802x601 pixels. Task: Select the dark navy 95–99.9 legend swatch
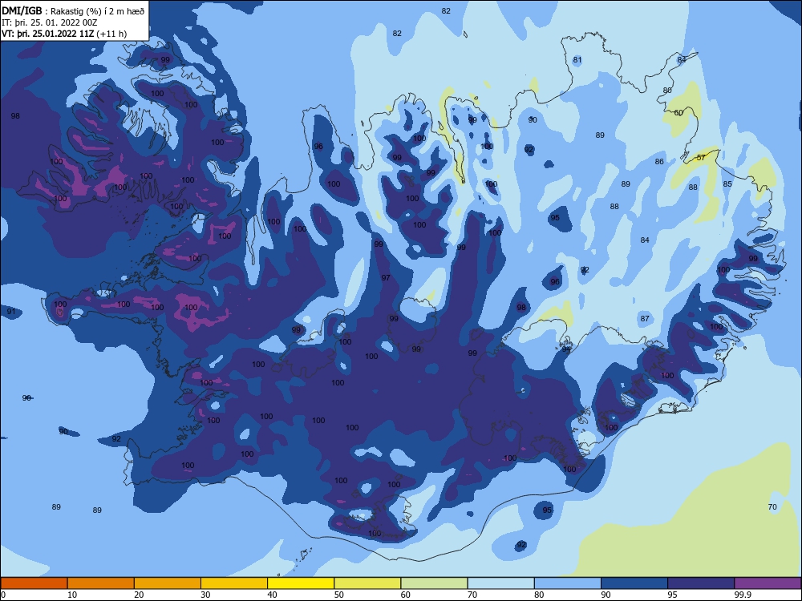[x=701, y=583]
